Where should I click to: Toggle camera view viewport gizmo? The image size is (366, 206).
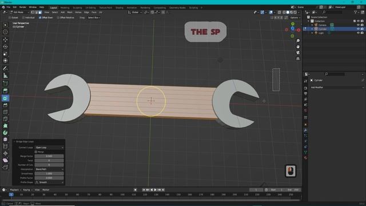(298, 53)
